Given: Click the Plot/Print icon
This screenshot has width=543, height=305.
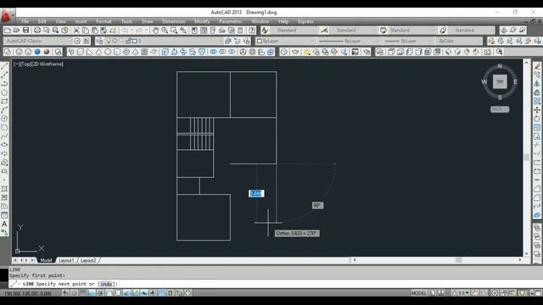Looking at the screenshot, I should click(37, 30).
